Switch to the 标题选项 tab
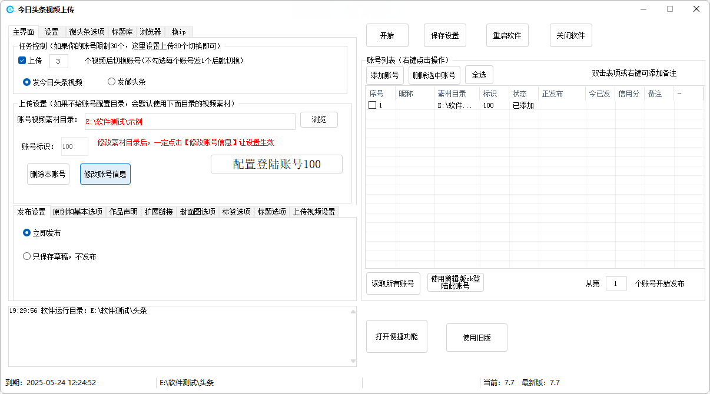Viewport: 710px width, 394px height. [x=272, y=212]
